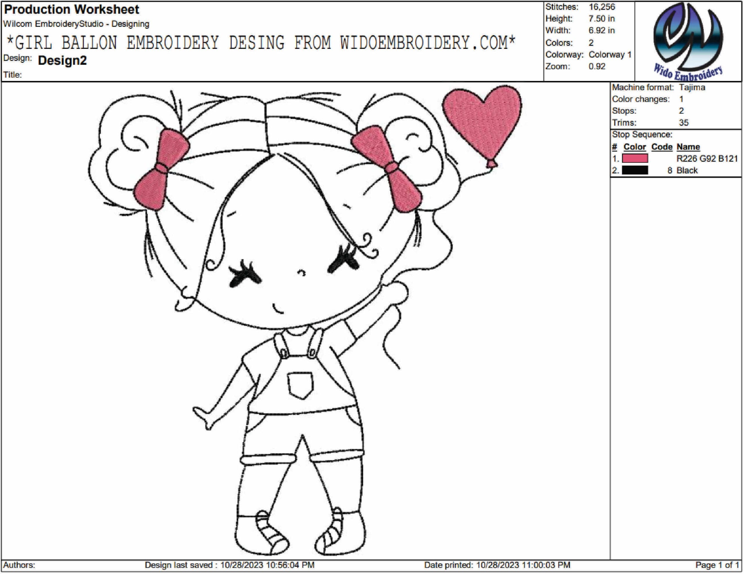
Task: Click the girl balloon embroidery title line
Action: coord(261,43)
